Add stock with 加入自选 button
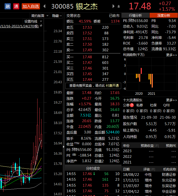Screen dimensions: 178x196 pyautogui.click(x=31, y=6)
